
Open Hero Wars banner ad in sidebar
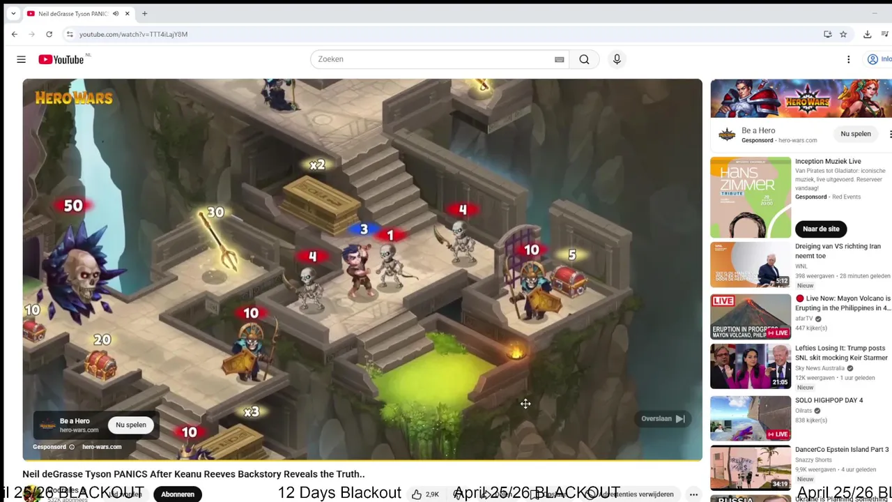pos(801,98)
